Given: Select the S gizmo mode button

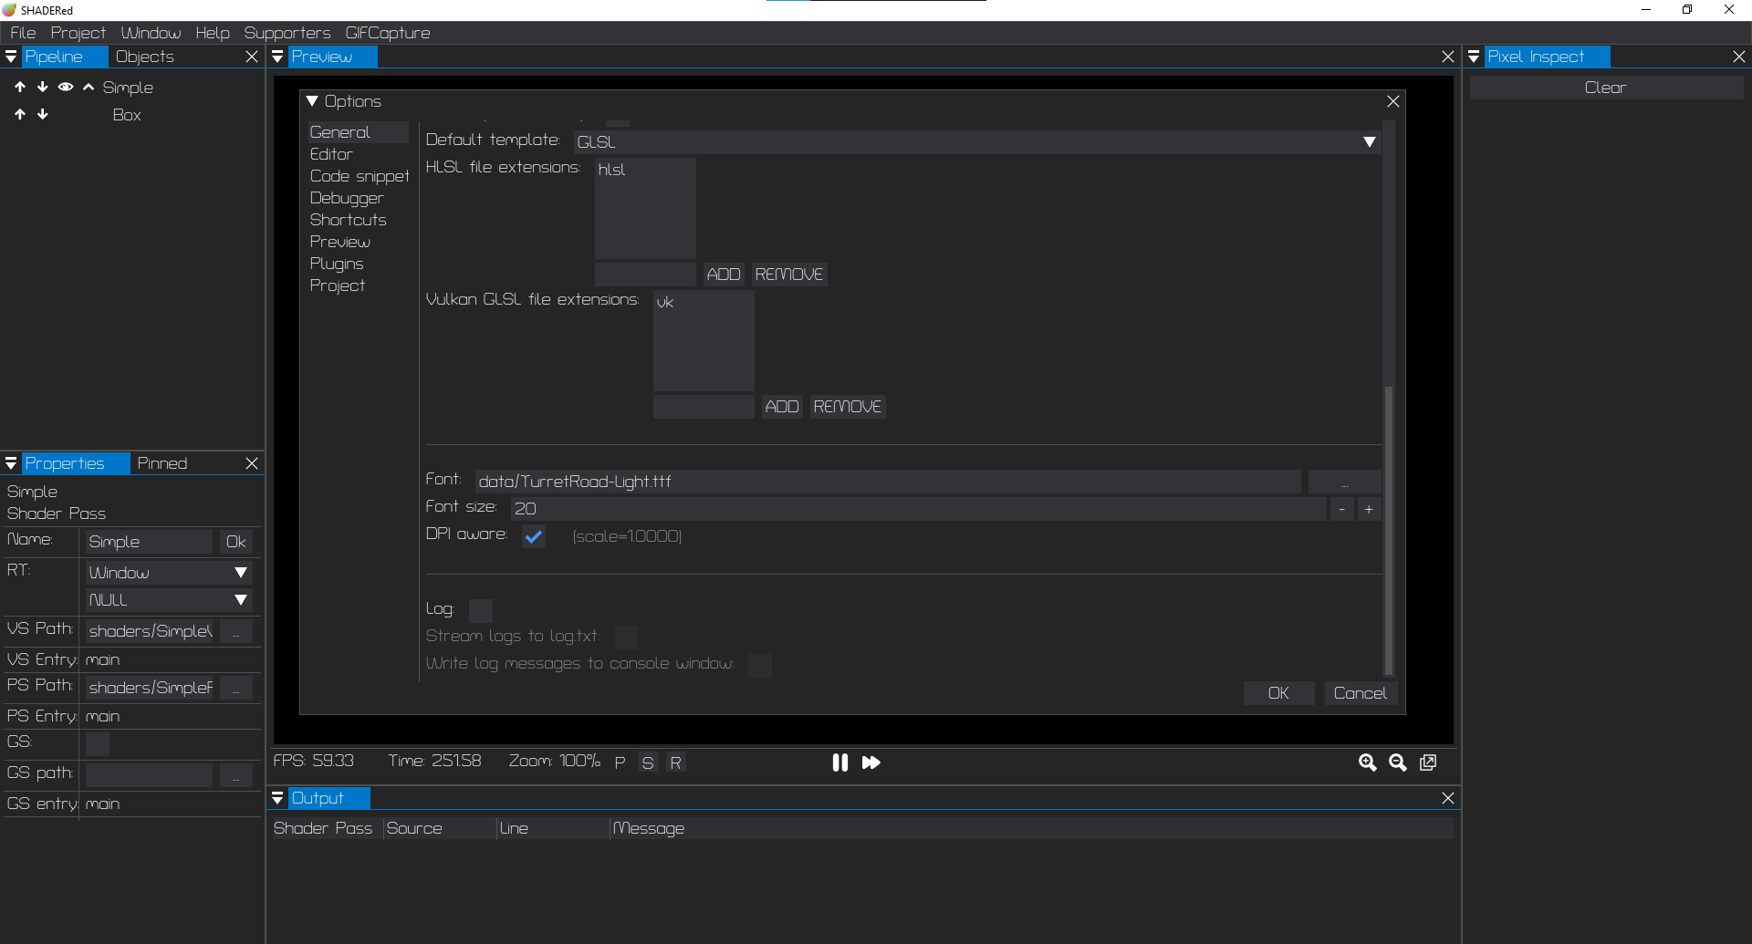Looking at the screenshot, I should click(x=648, y=762).
